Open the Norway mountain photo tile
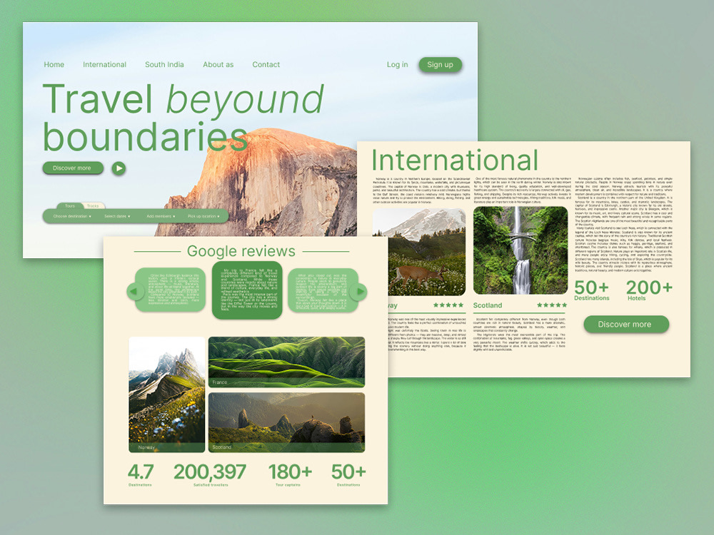Viewport: 714px width, 535px height. (166, 394)
